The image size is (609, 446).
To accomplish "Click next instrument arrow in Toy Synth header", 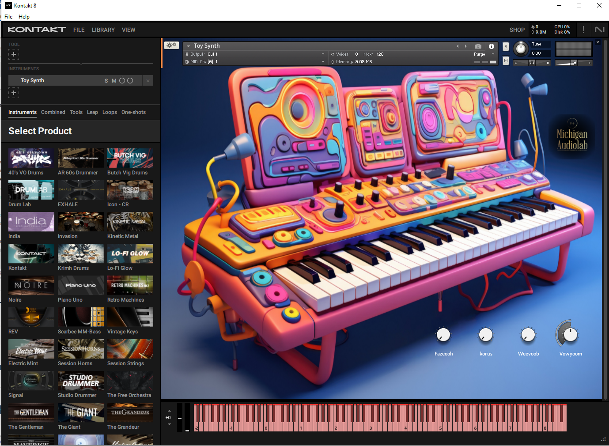I will 465,46.
